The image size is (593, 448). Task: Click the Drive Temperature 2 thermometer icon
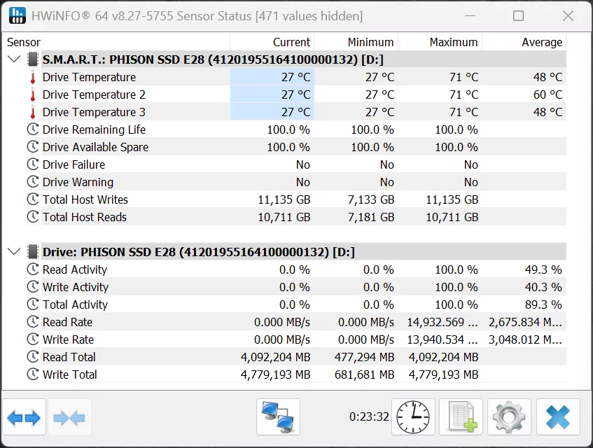[x=33, y=94]
